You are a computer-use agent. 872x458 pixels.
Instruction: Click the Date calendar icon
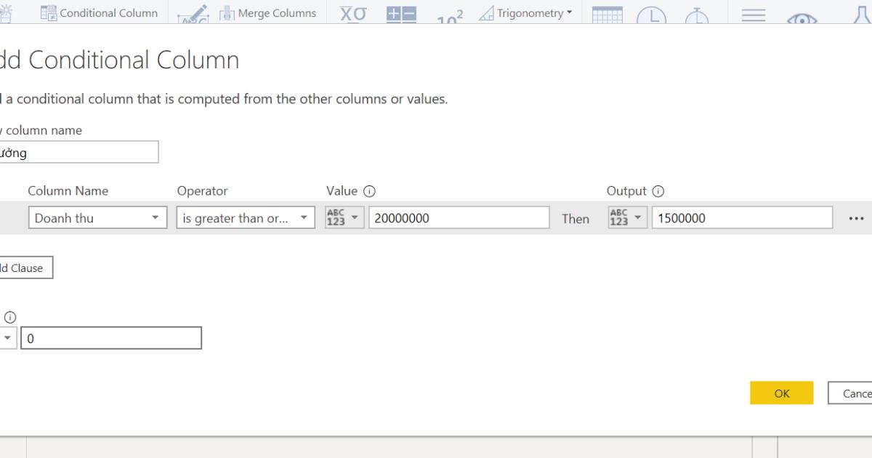click(x=609, y=15)
